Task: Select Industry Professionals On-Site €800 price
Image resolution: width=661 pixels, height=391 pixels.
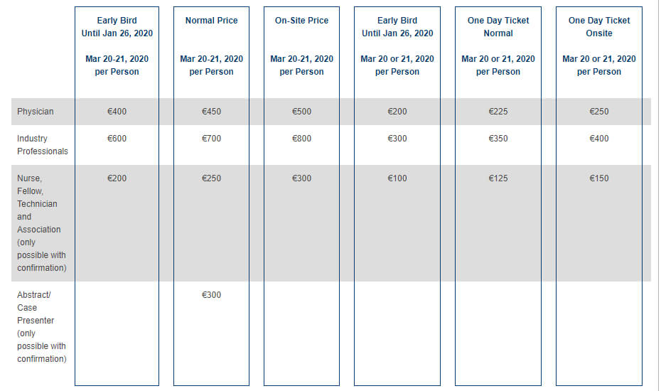Action: click(x=301, y=139)
